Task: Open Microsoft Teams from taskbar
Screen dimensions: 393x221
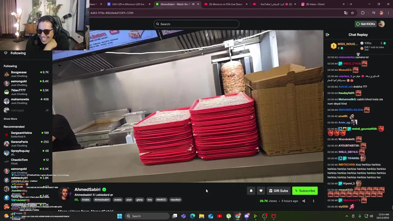Action: pos(184,216)
